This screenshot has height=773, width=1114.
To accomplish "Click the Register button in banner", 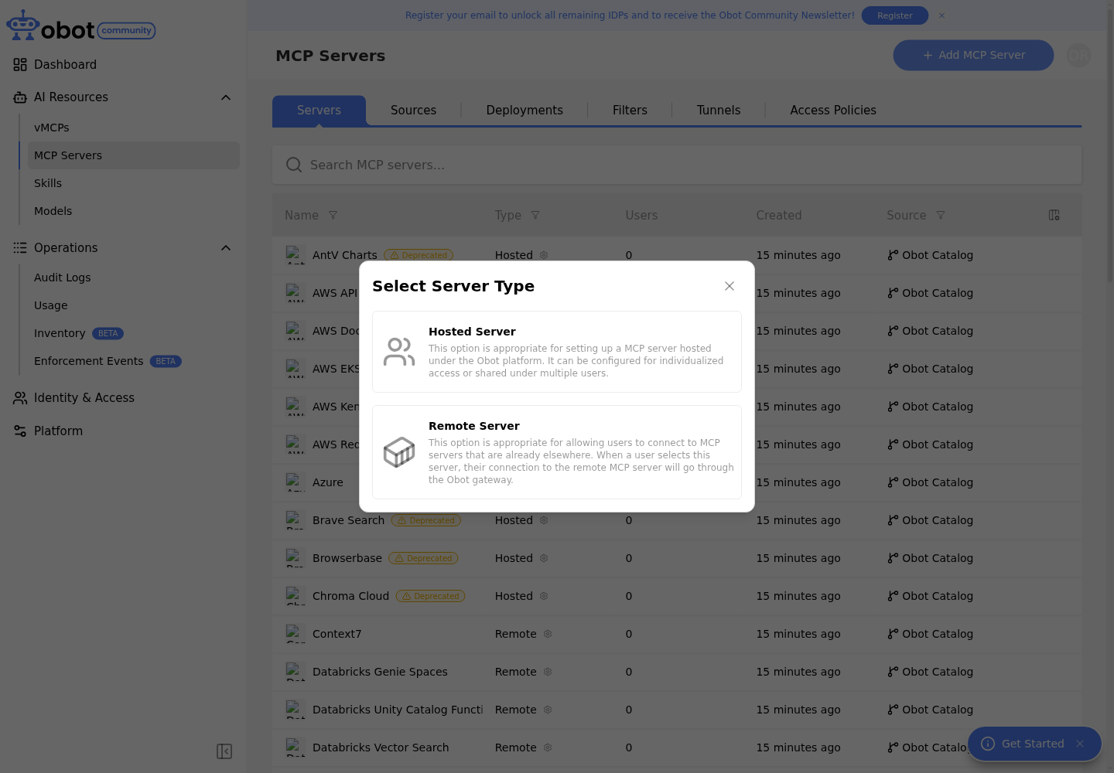I will [895, 15].
